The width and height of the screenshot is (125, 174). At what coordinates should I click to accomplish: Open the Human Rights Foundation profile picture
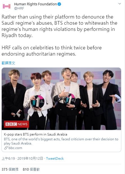tap(6, 6)
